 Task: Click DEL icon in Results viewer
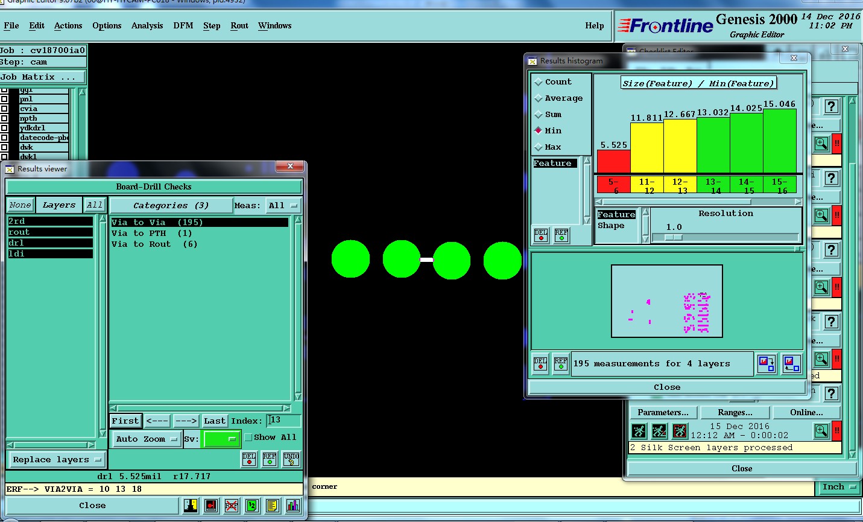(x=249, y=459)
